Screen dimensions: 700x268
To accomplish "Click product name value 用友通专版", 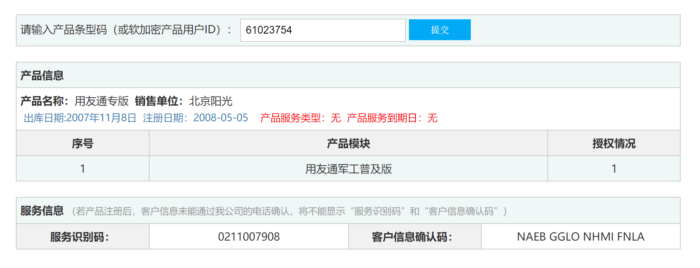I will 102,101.
